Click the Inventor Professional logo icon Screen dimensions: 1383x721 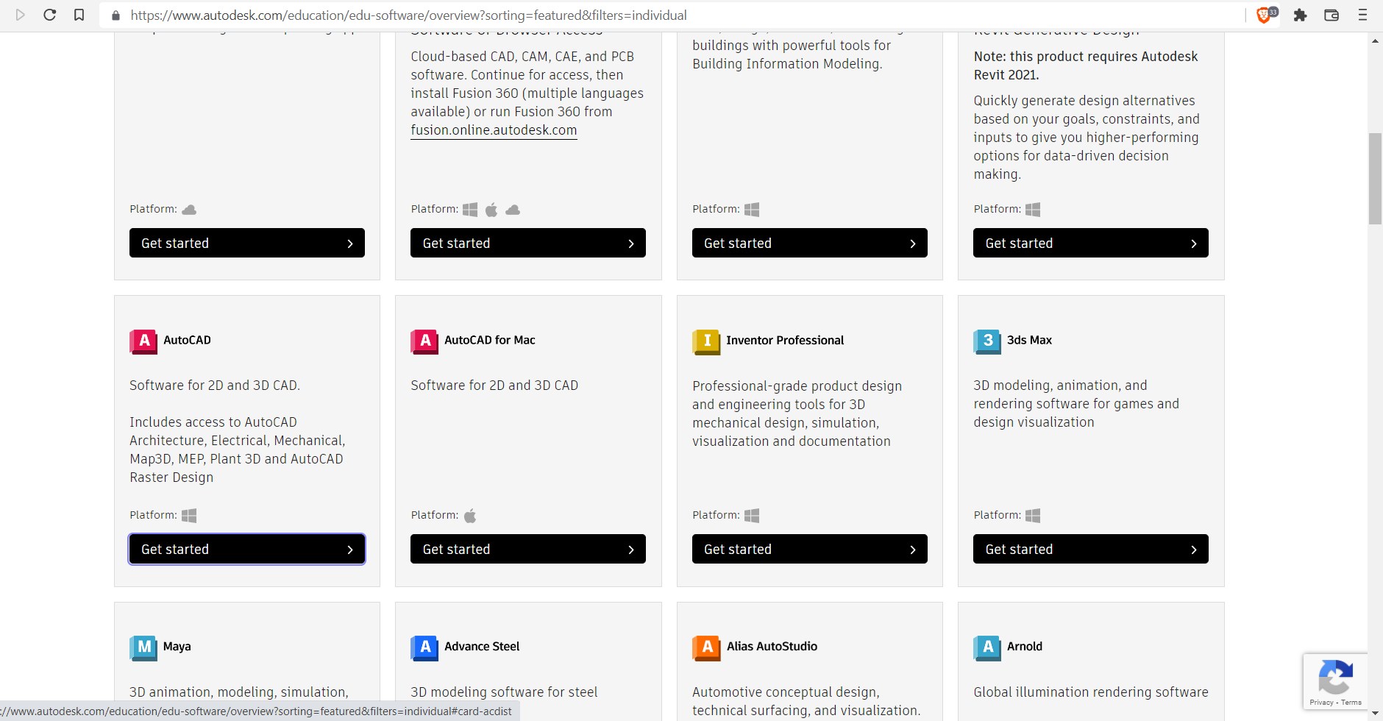coord(706,341)
